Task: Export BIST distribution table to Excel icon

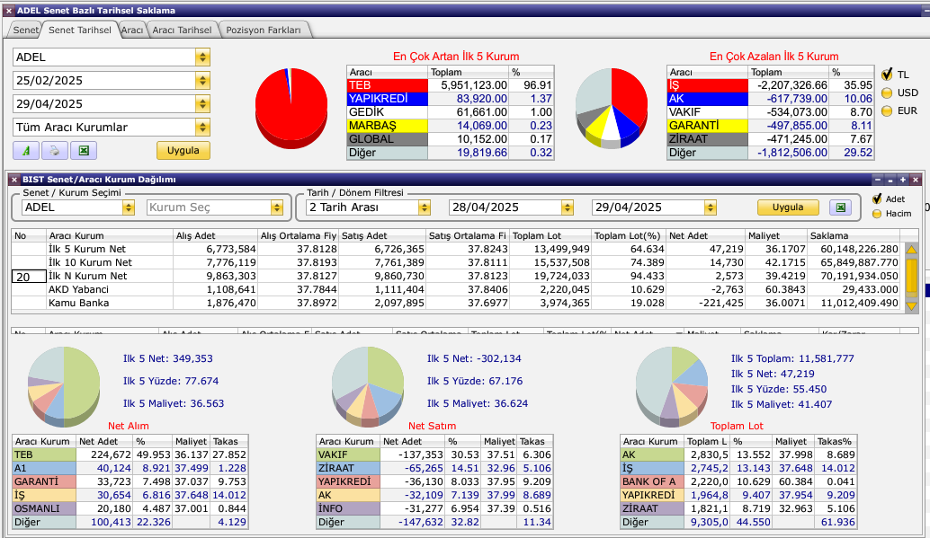Action: tap(840, 207)
